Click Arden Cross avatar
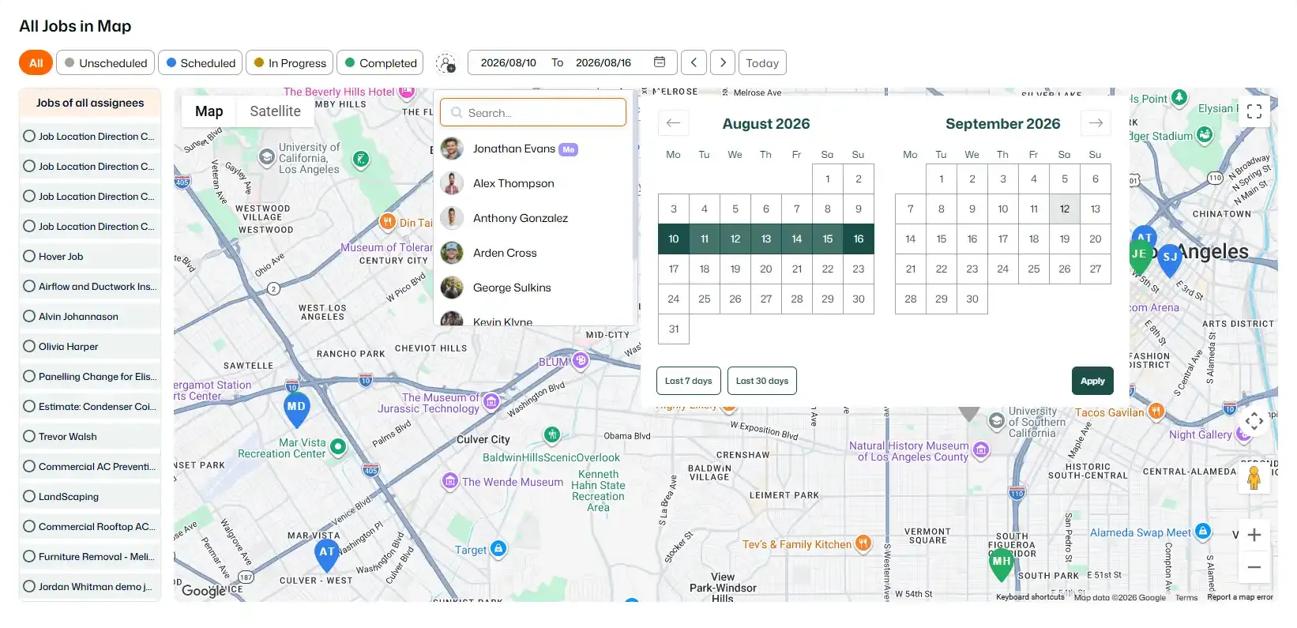The height and width of the screenshot is (628, 1297). pyautogui.click(x=452, y=253)
